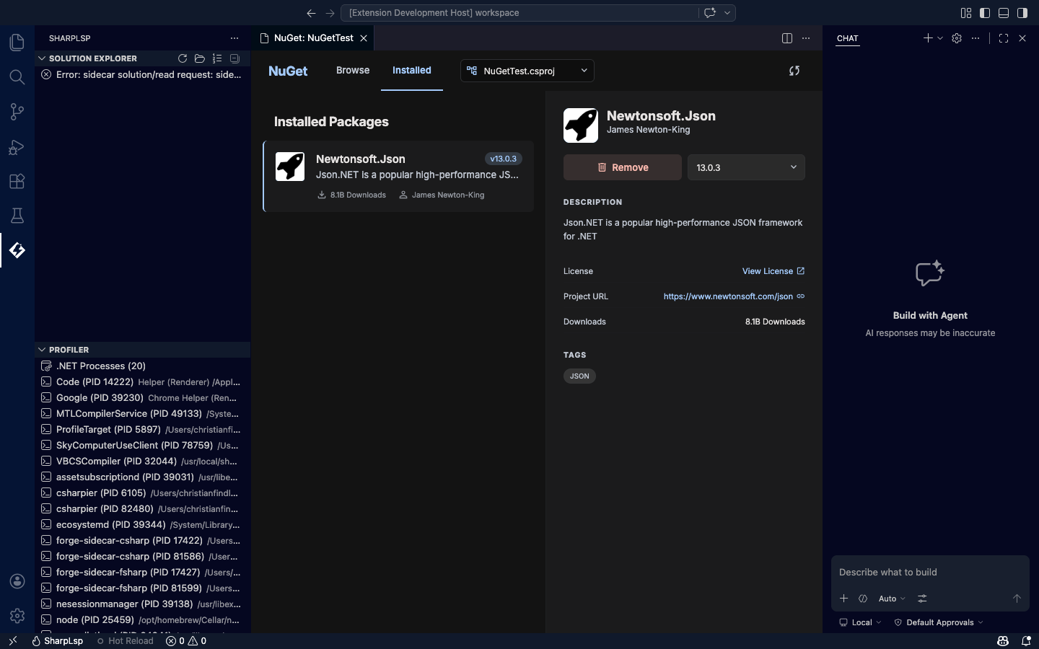Maximize the chat panel

point(1004,38)
